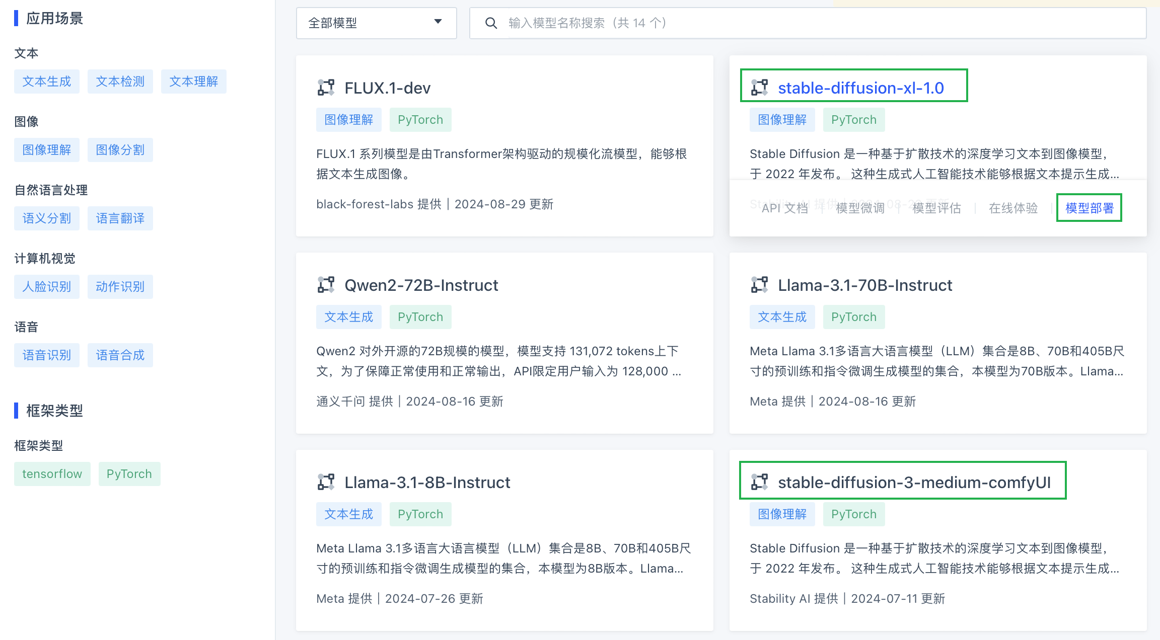Focus the model name search field
The width and height of the screenshot is (1160, 640).
pos(808,23)
